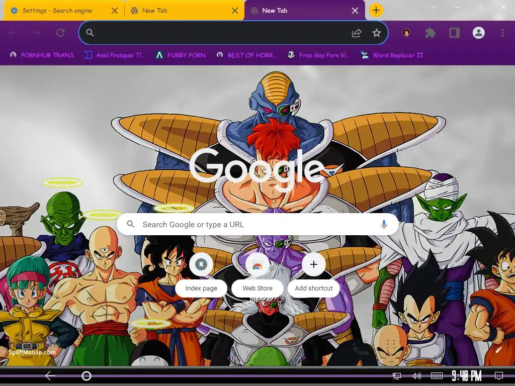
Task: Close the Settings - Search engine tab
Action: 114,11
